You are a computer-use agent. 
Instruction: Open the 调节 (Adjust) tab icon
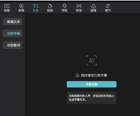(x=108, y=6)
